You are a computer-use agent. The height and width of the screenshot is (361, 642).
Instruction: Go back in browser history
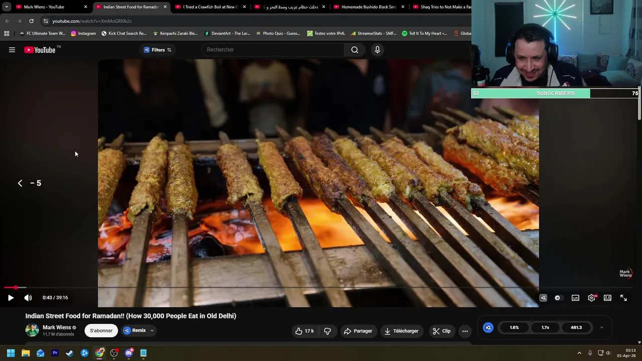click(7, 21)
